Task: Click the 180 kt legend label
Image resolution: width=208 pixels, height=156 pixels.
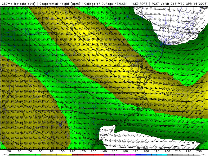Action: (146, 151)
